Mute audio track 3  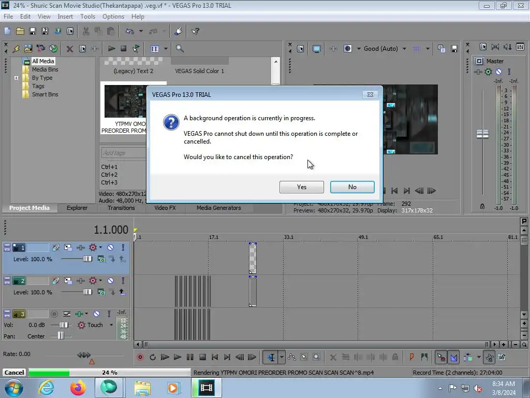(x=96, y=314)
